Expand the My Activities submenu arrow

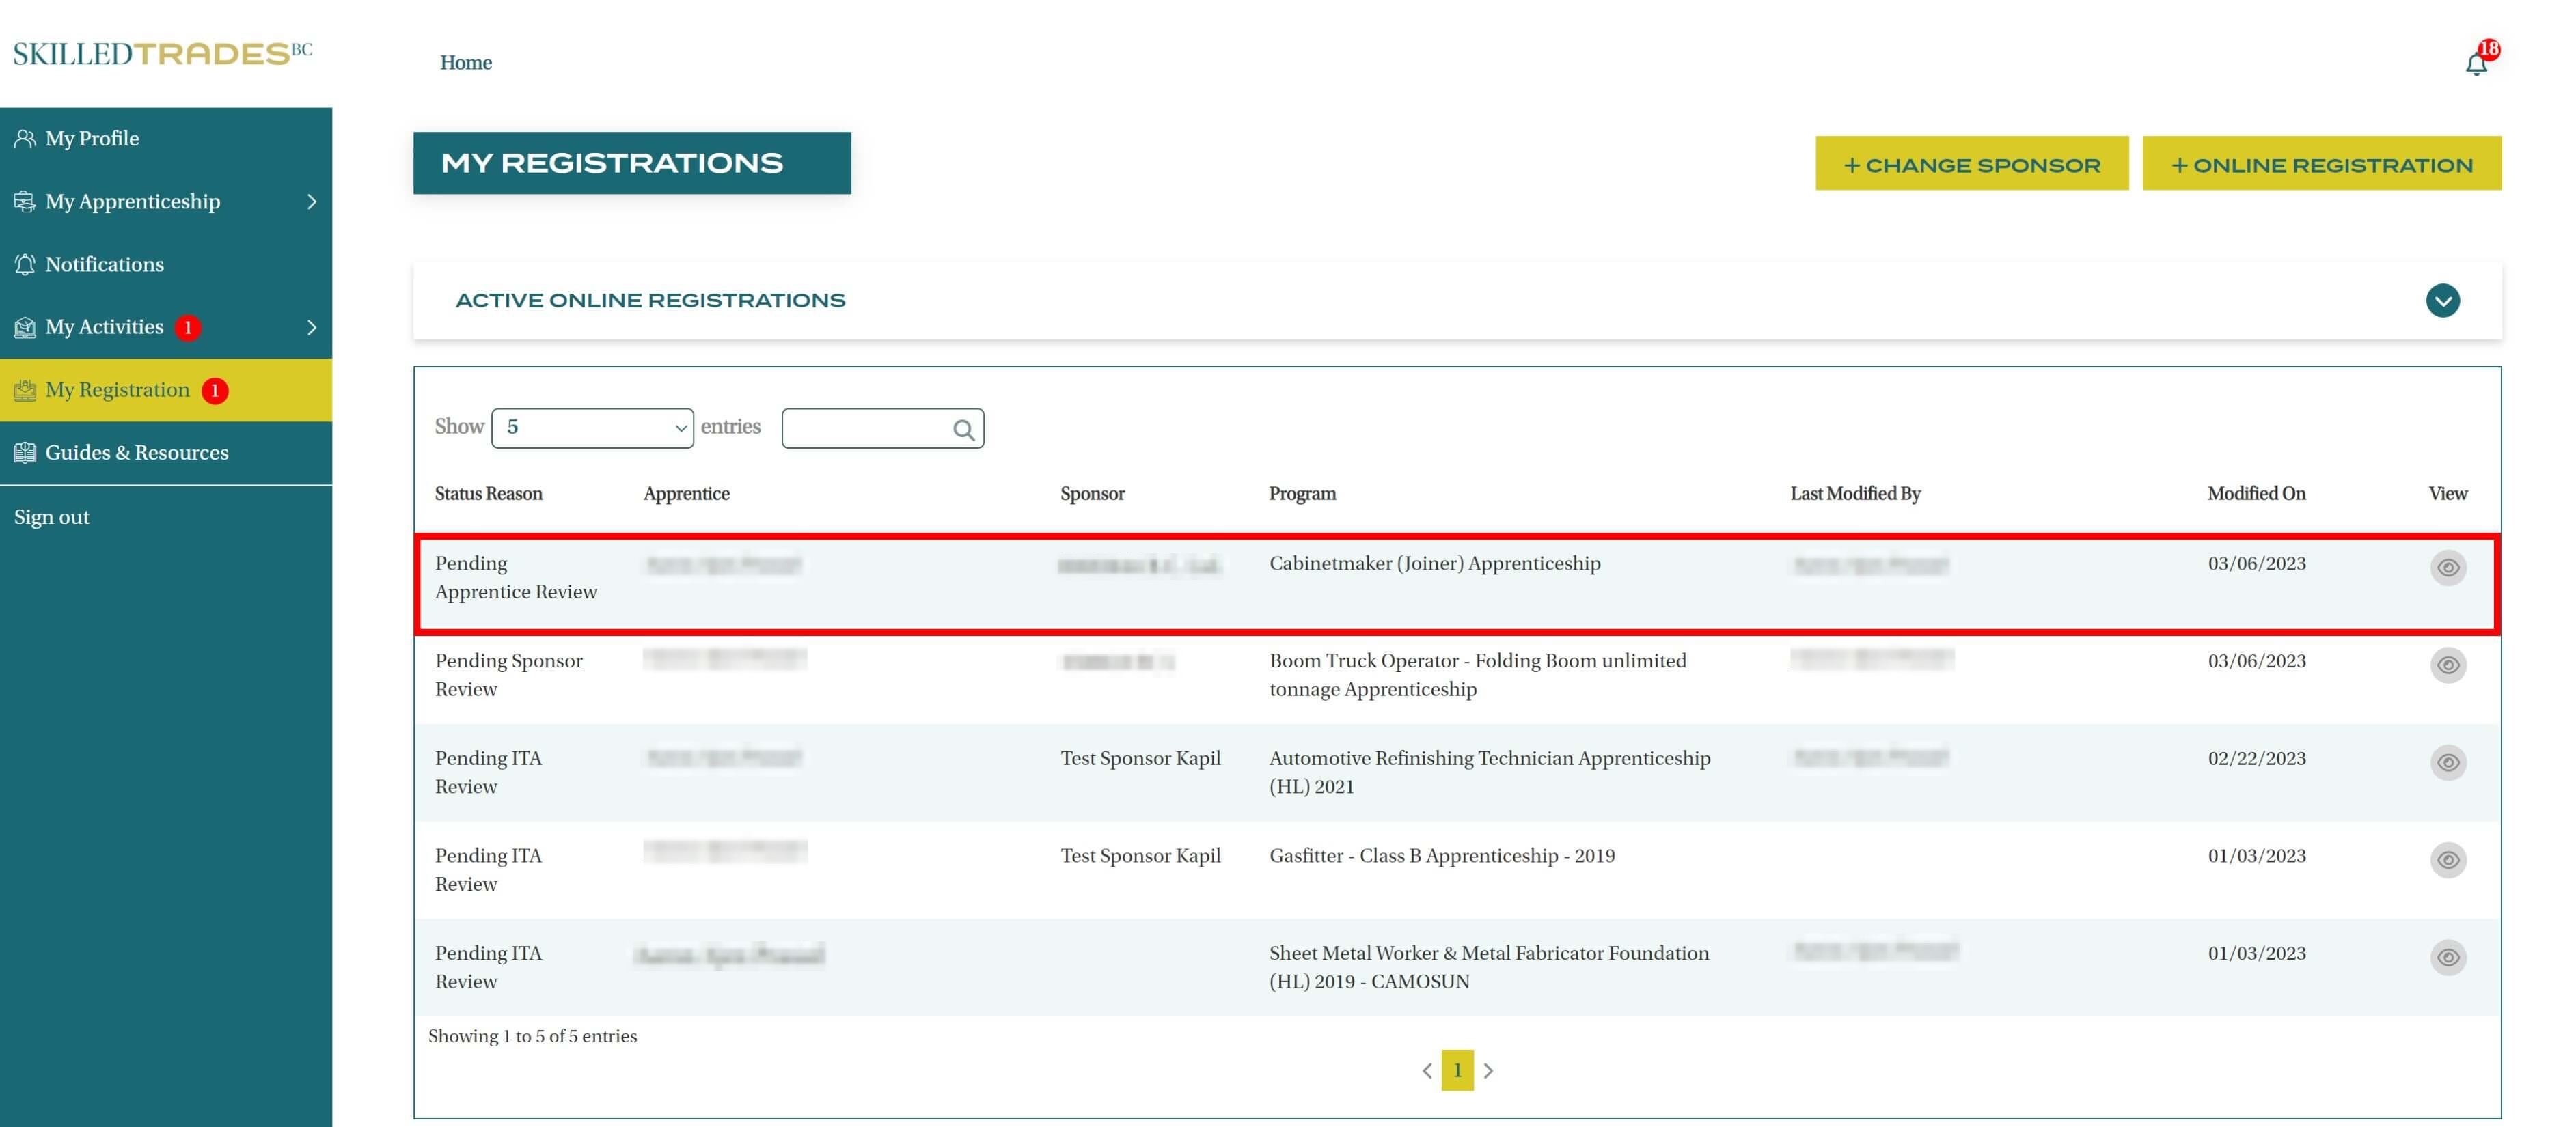pyautogui.click(x=311, y=327)
